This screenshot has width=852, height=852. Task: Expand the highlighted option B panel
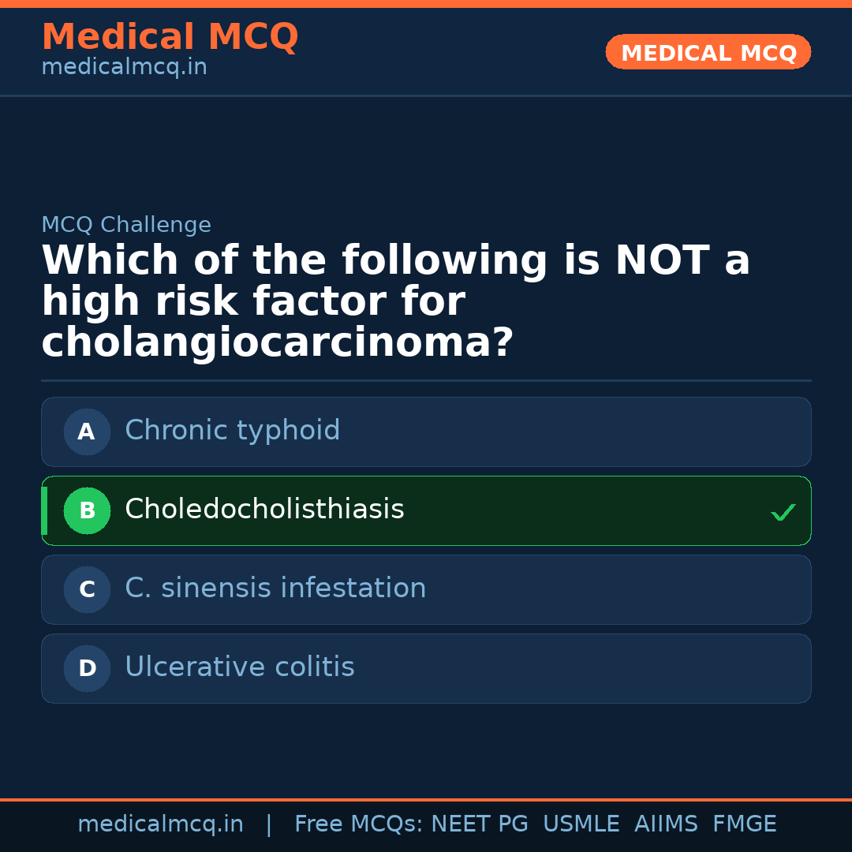coord(426,510)
